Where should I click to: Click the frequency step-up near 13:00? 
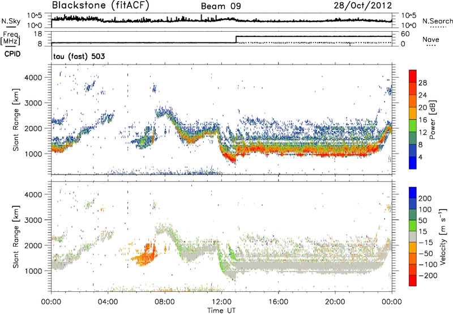236,40
